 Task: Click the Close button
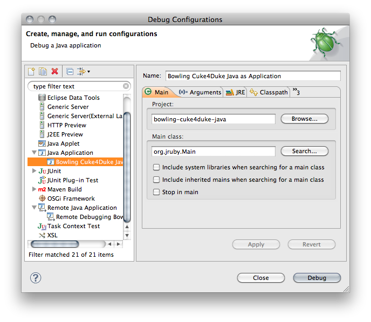261,278
